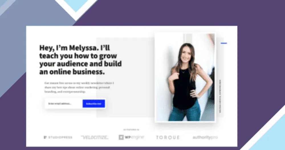Image resolution: width=285 pixels, height=150 pixels.
Task: Click the Velocitize logo
Action: pos(95,137)
